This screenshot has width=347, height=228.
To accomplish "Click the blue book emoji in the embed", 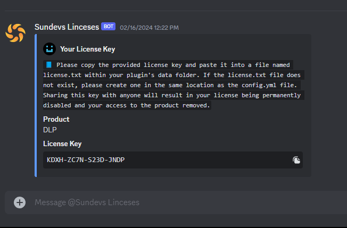I will click(x=48, y=64).
